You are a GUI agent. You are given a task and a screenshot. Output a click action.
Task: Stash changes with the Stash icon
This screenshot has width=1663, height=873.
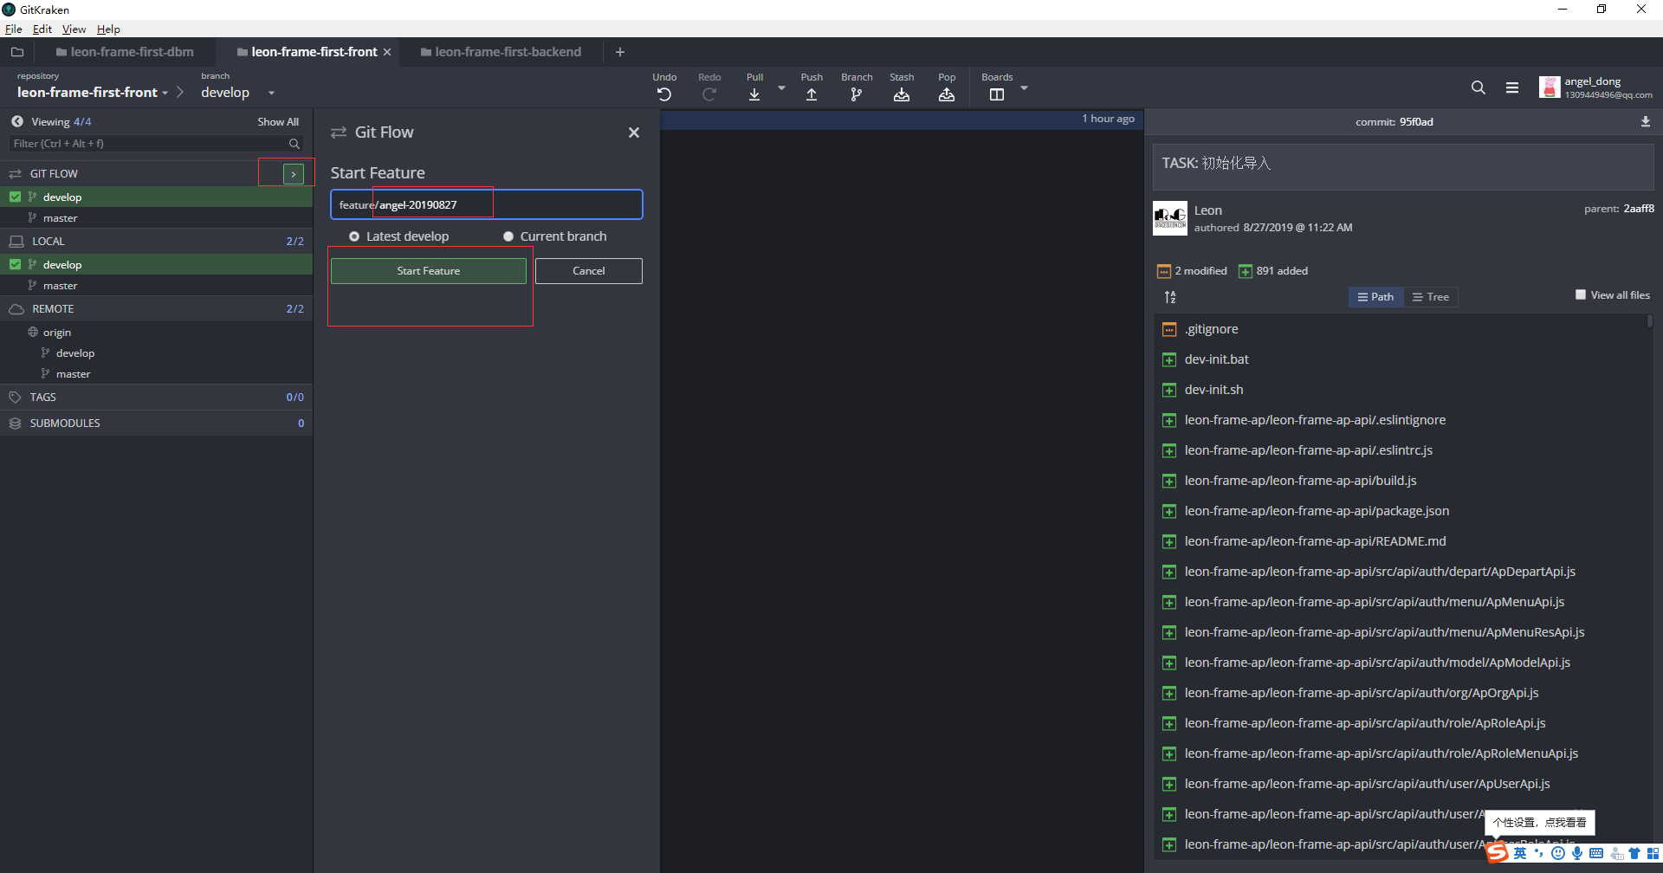(902, 94)
